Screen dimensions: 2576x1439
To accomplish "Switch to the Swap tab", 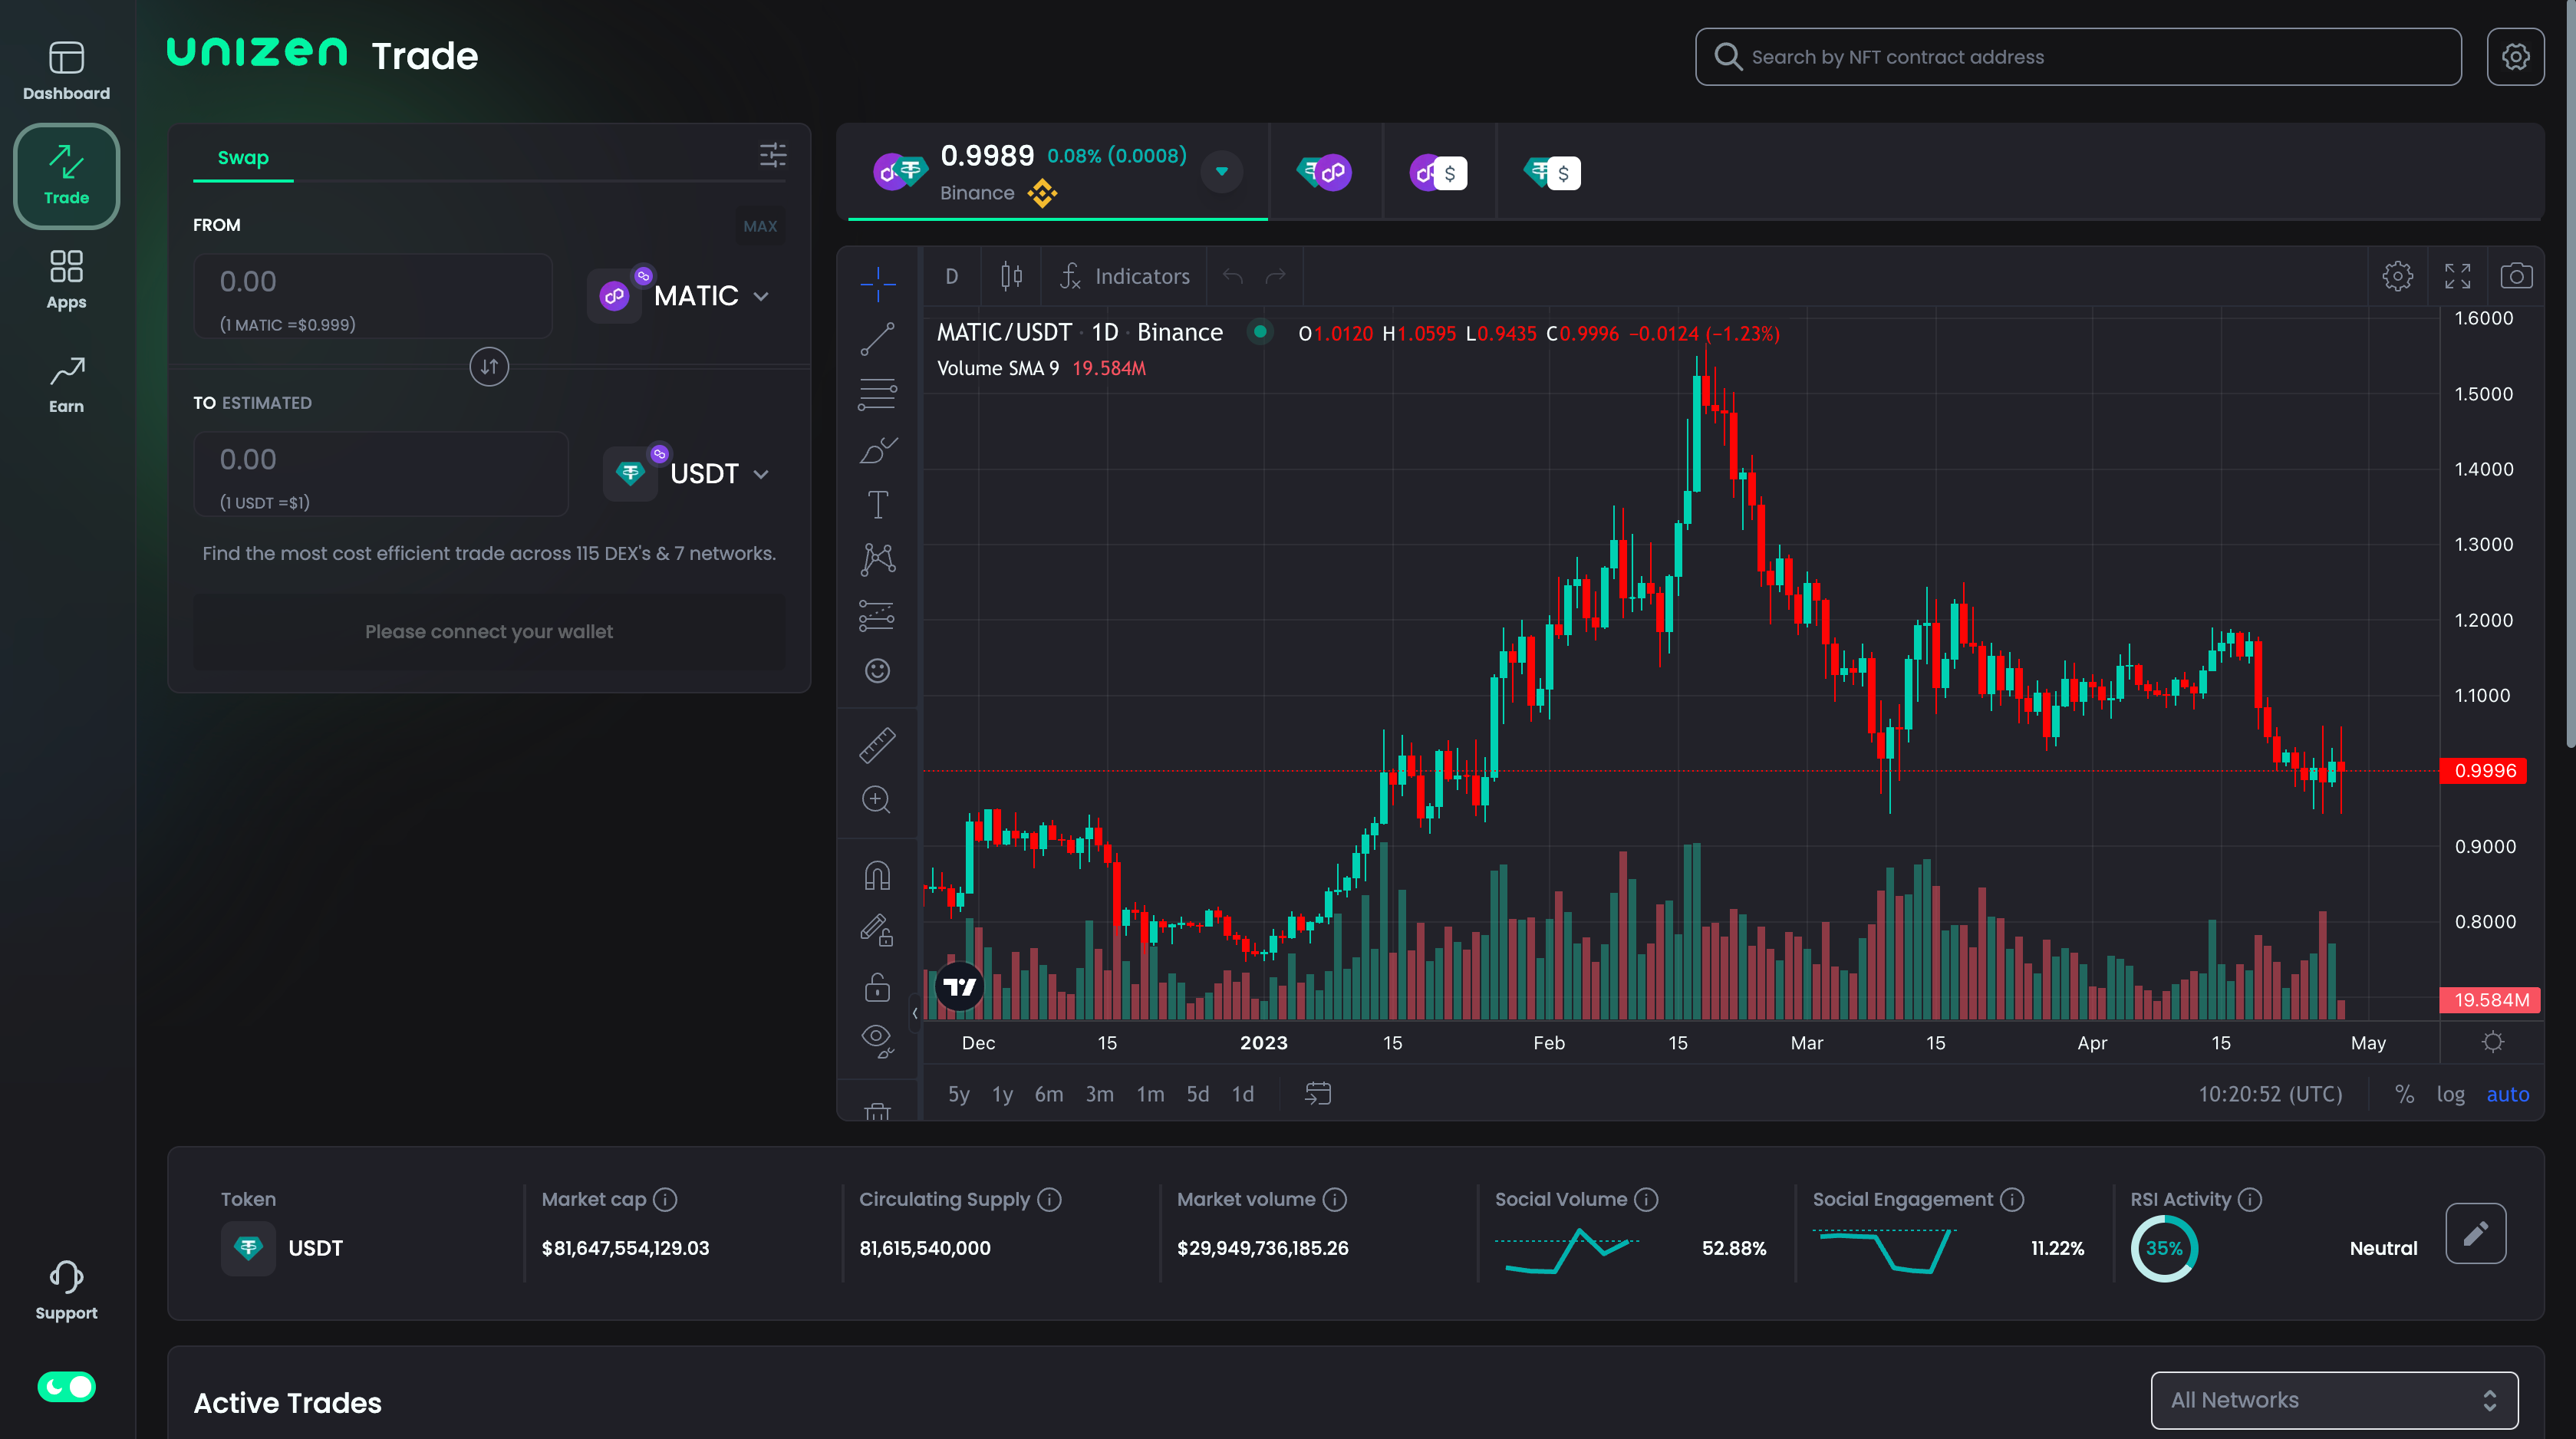I will click(243, 158).
